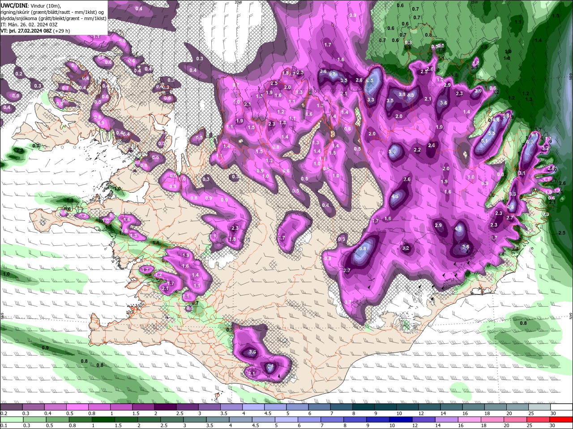
Task: Click the '0.1' label on rain scale
Action: point(4,426)
